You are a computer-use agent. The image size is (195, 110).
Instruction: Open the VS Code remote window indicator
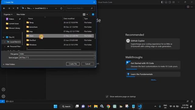[2, 101]
